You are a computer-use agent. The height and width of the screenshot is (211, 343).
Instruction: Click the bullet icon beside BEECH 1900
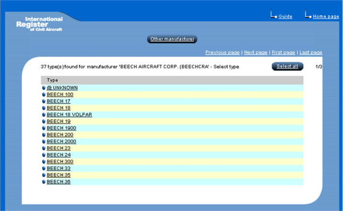point(44,128)
